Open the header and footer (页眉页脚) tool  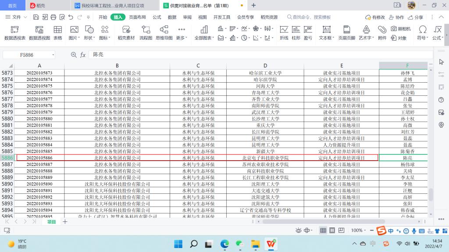tap(346, 33)
